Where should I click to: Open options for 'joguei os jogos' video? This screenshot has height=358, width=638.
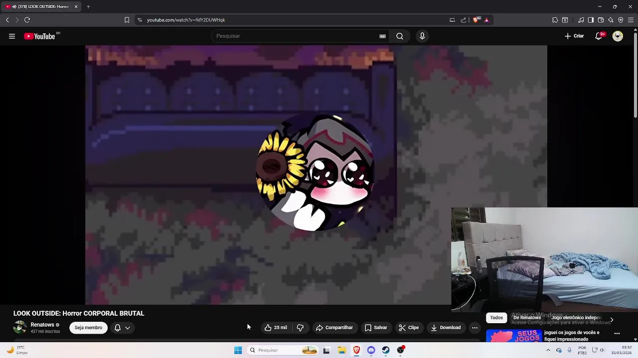[617, 334]
